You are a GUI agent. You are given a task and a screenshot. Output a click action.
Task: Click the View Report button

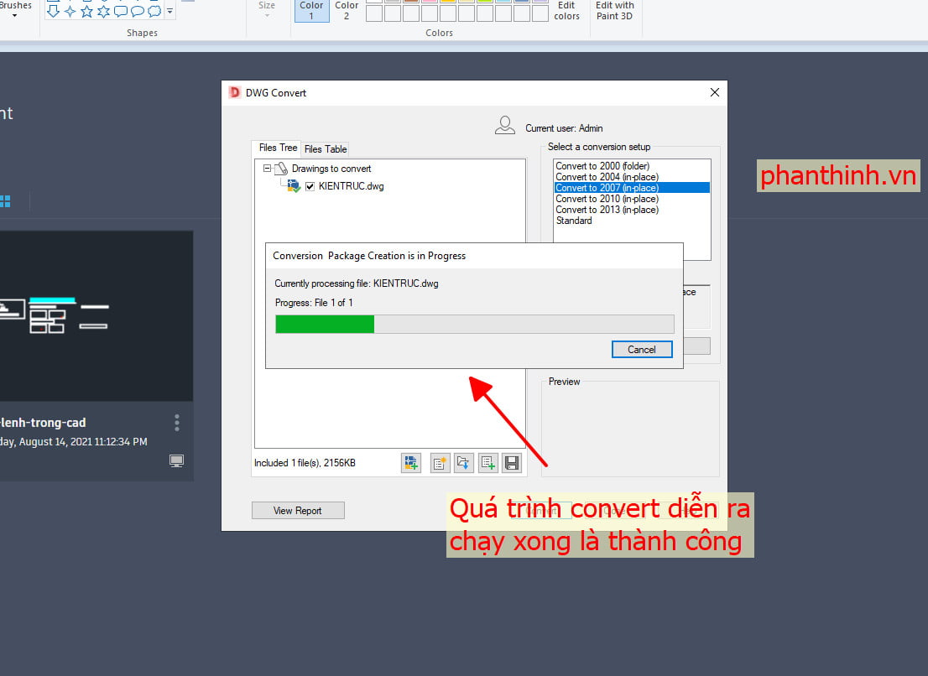298,511
